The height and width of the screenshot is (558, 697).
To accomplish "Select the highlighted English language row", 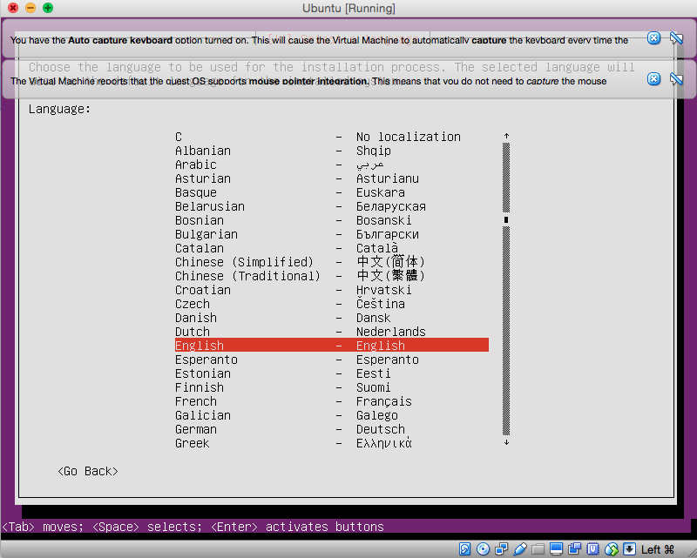I will click(x=331, y=346).
